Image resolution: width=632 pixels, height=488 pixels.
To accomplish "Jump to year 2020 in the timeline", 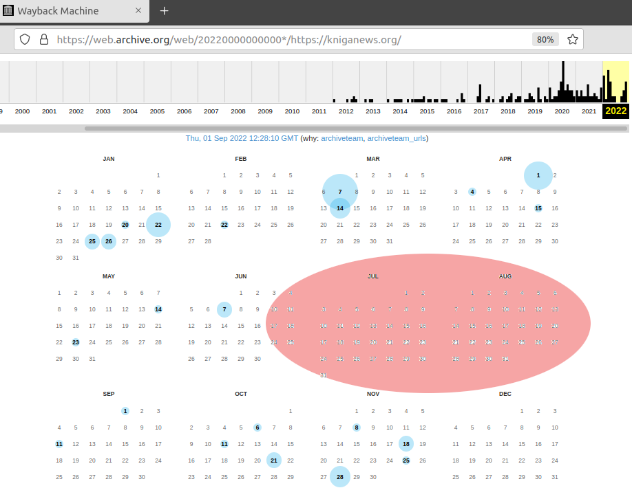I will point(562,111).
